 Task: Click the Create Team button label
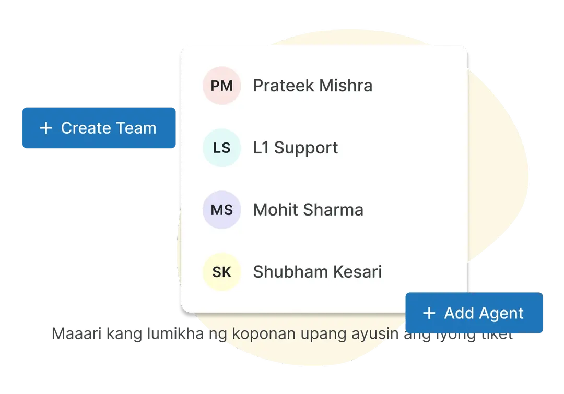pyautogui.click(x=108, y=128)
